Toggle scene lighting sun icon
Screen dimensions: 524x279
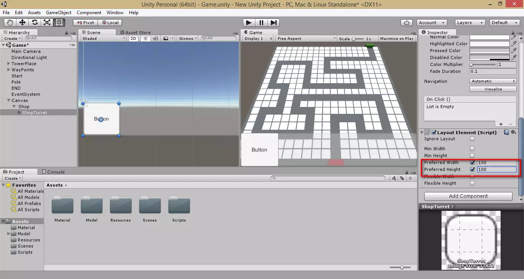[x=145, y=38]
